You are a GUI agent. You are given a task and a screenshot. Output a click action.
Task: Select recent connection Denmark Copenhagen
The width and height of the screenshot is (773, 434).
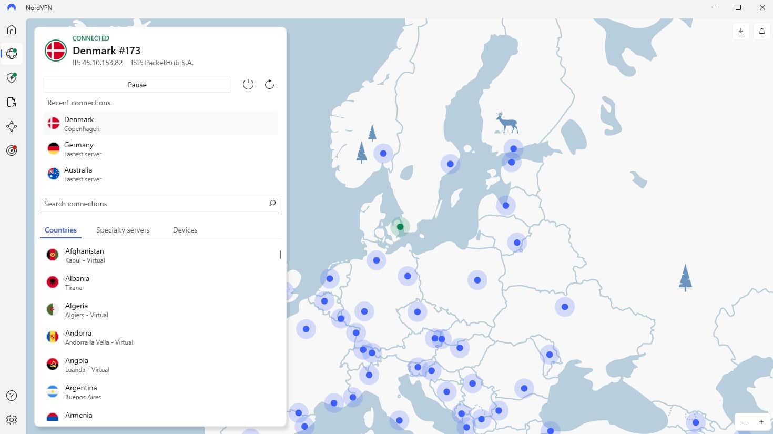(160, 124)
